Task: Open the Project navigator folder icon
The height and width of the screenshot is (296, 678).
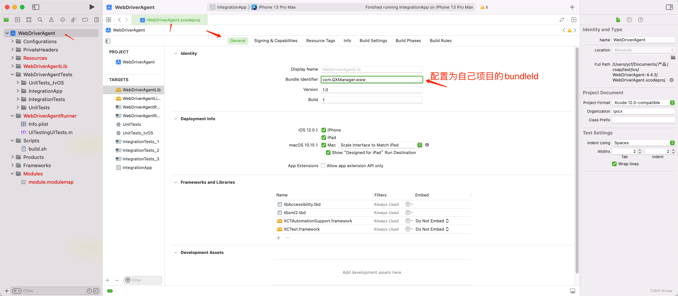Action: point(6,20)
